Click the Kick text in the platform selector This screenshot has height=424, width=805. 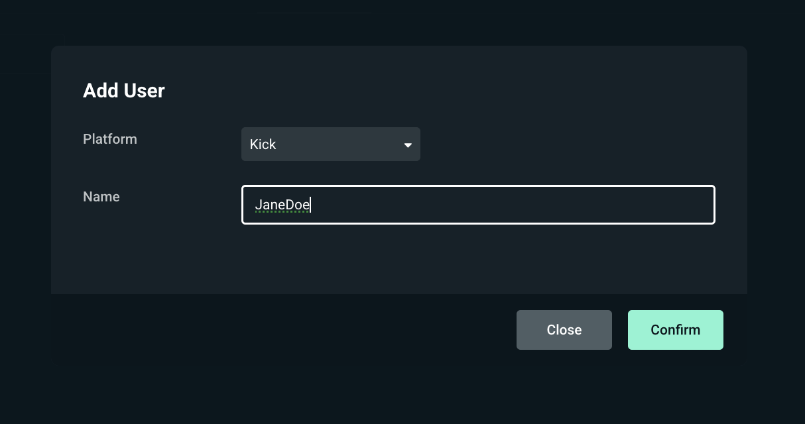click(263, 144)
